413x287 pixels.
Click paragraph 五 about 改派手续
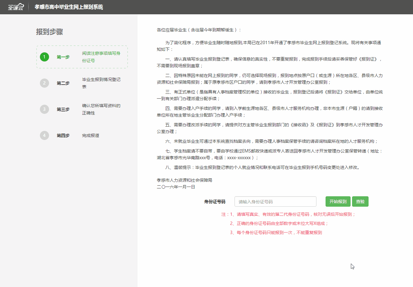pos(270,128)
